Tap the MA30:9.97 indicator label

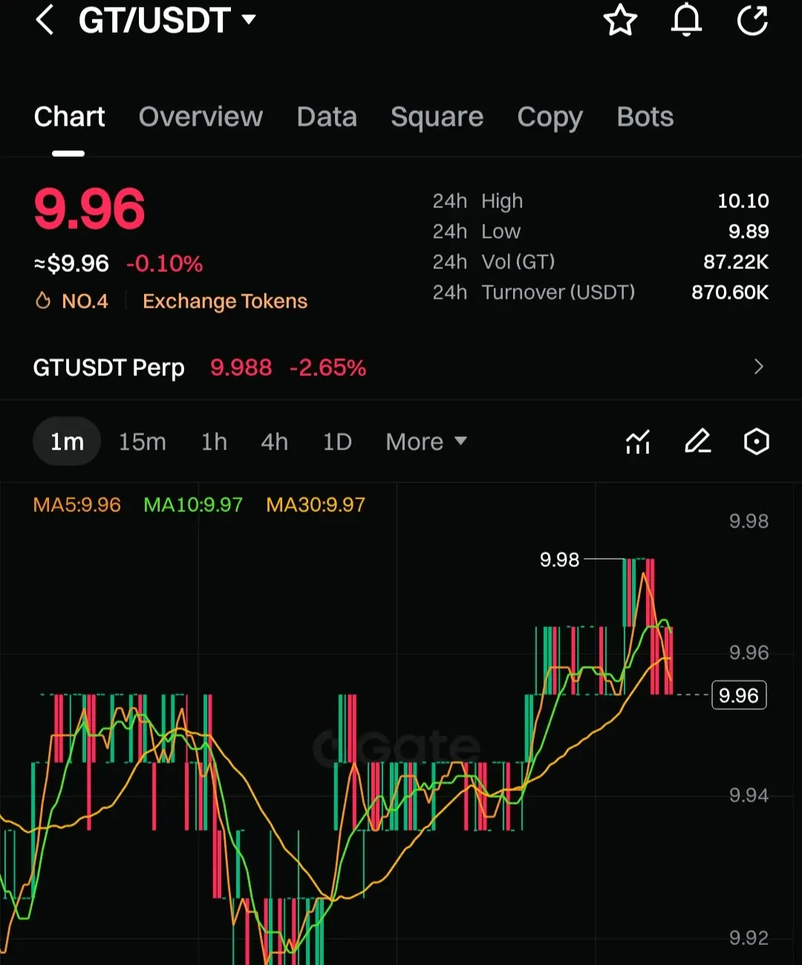pos(316,505)
